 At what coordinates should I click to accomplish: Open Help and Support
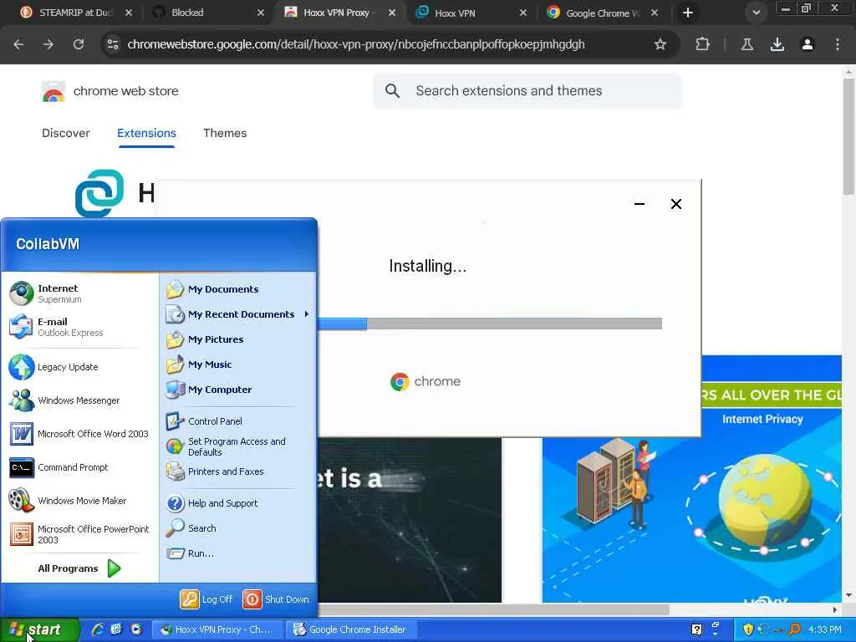[x=238, y=503]
